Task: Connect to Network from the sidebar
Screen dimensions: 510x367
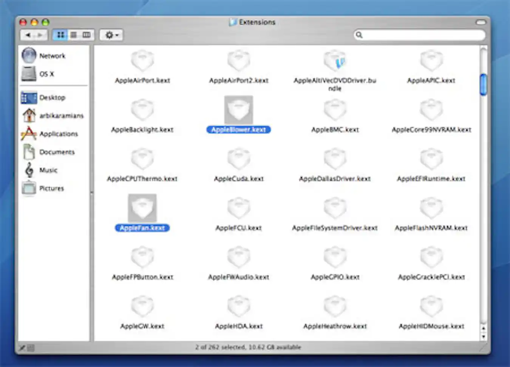Action: (x=52, y=56)
